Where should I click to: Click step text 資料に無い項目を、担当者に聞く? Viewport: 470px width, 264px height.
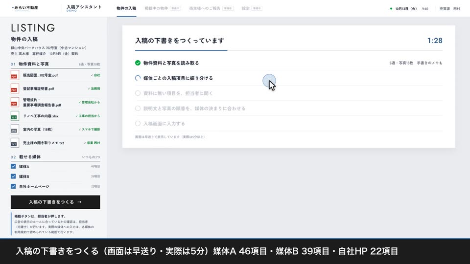pyautogui.click(x=178, y=93)
